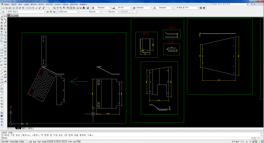Expand the Standard text style dropdown

[110, 8]
